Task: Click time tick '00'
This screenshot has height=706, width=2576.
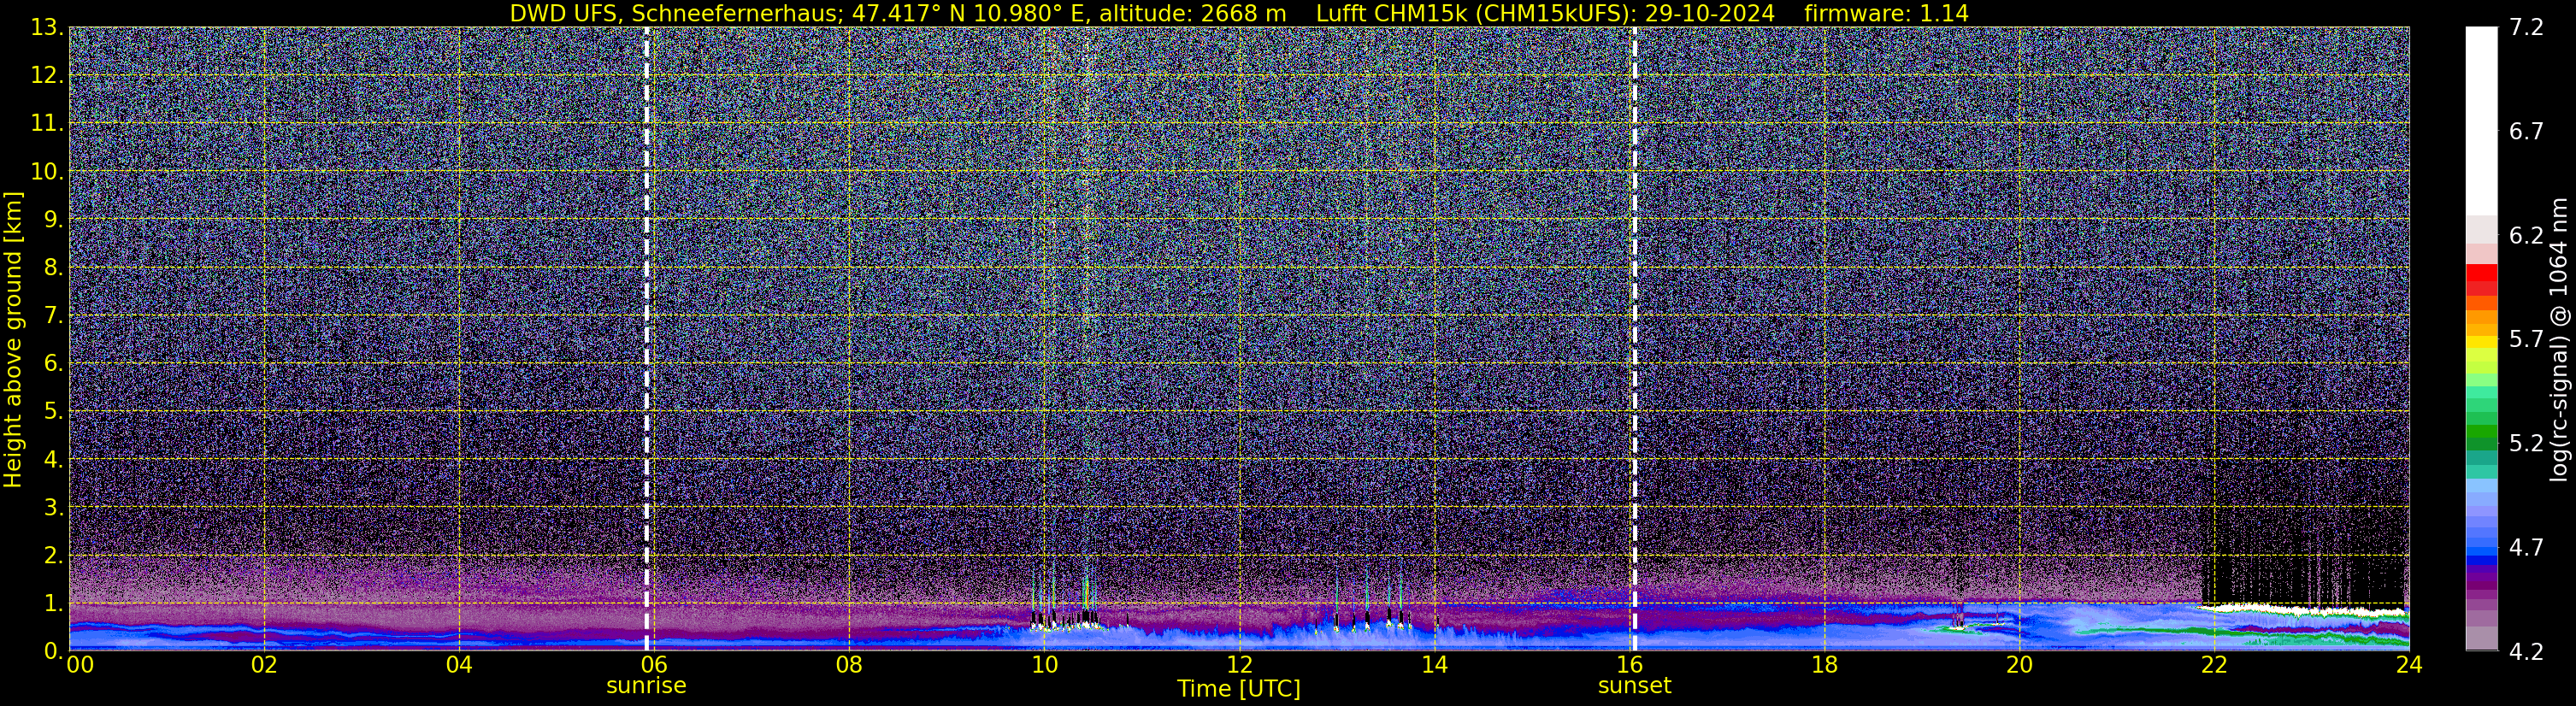Action: (x=80, y=665)
